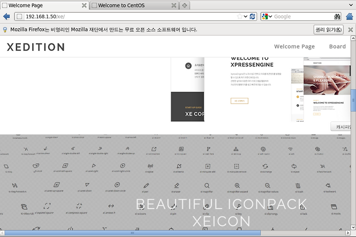The image size is (356, 237).
Task: Go back with the blue arrow button
Action: [x=6, y=17]
